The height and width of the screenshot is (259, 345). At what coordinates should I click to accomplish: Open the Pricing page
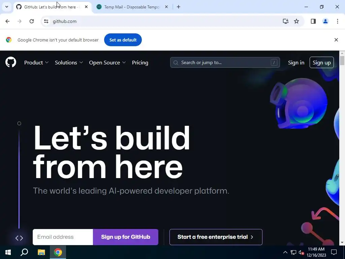140,62
